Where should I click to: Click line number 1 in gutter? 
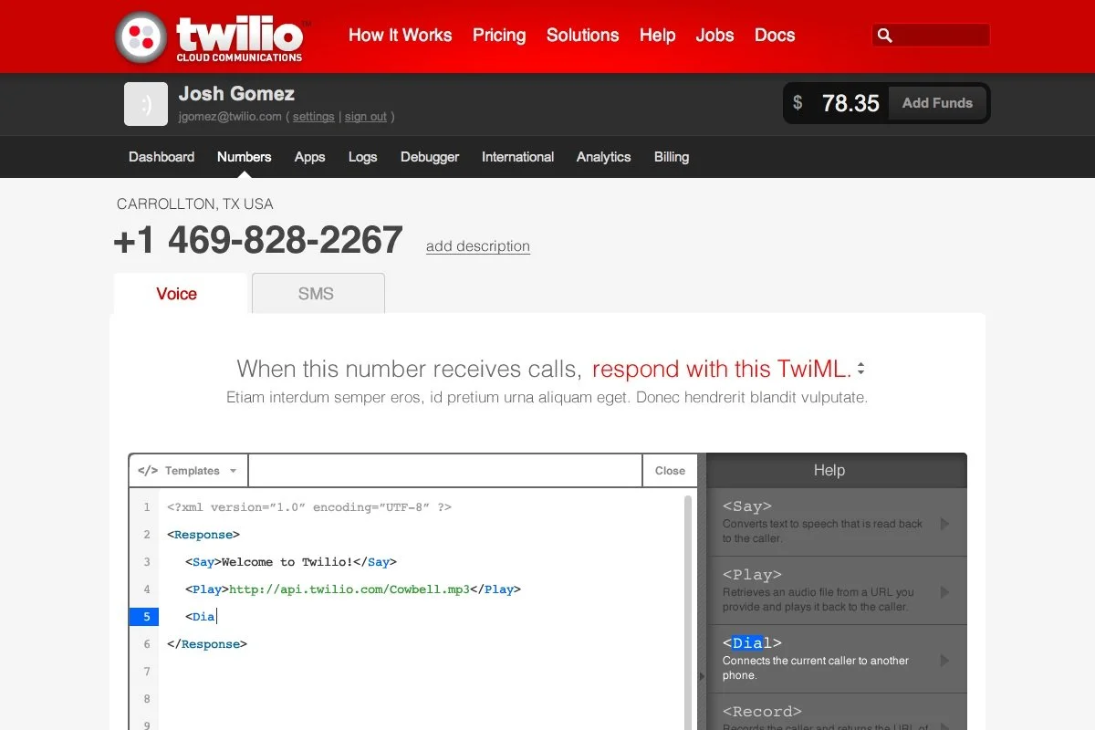coord(146,507)
